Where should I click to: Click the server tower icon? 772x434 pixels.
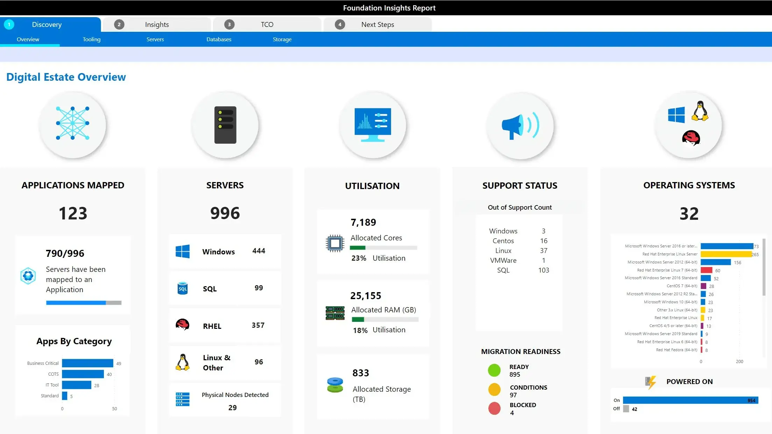[225, 125]
